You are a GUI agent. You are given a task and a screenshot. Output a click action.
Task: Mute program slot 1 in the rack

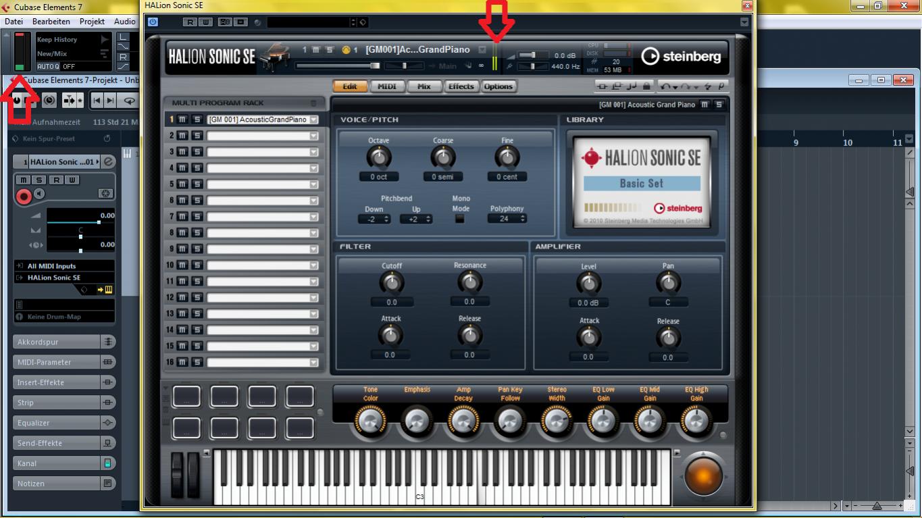coord(183,120)
